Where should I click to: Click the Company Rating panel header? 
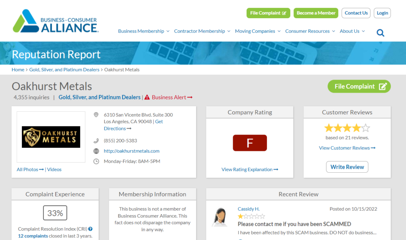[x=250, y=112]
